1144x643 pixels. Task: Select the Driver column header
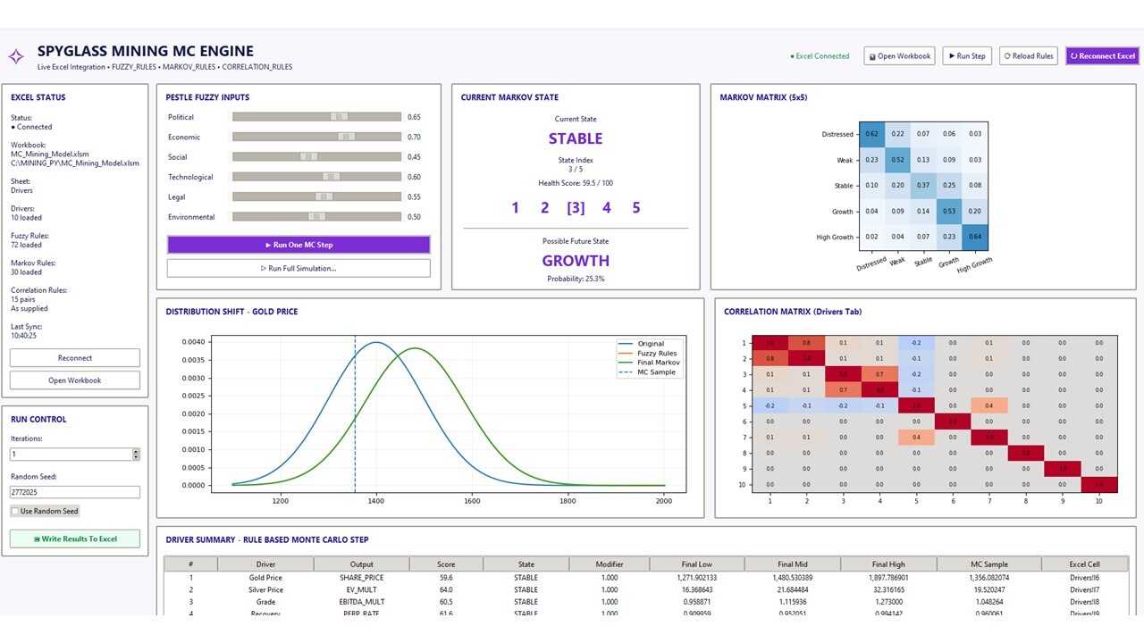[x=265, y=564]
